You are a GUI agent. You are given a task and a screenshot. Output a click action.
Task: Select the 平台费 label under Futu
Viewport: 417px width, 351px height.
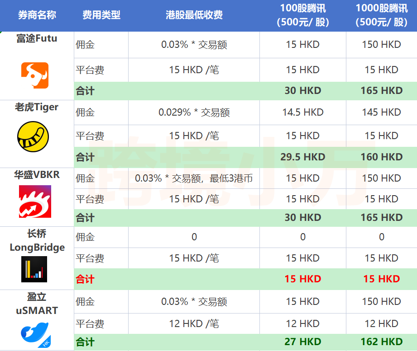[90, 70]
